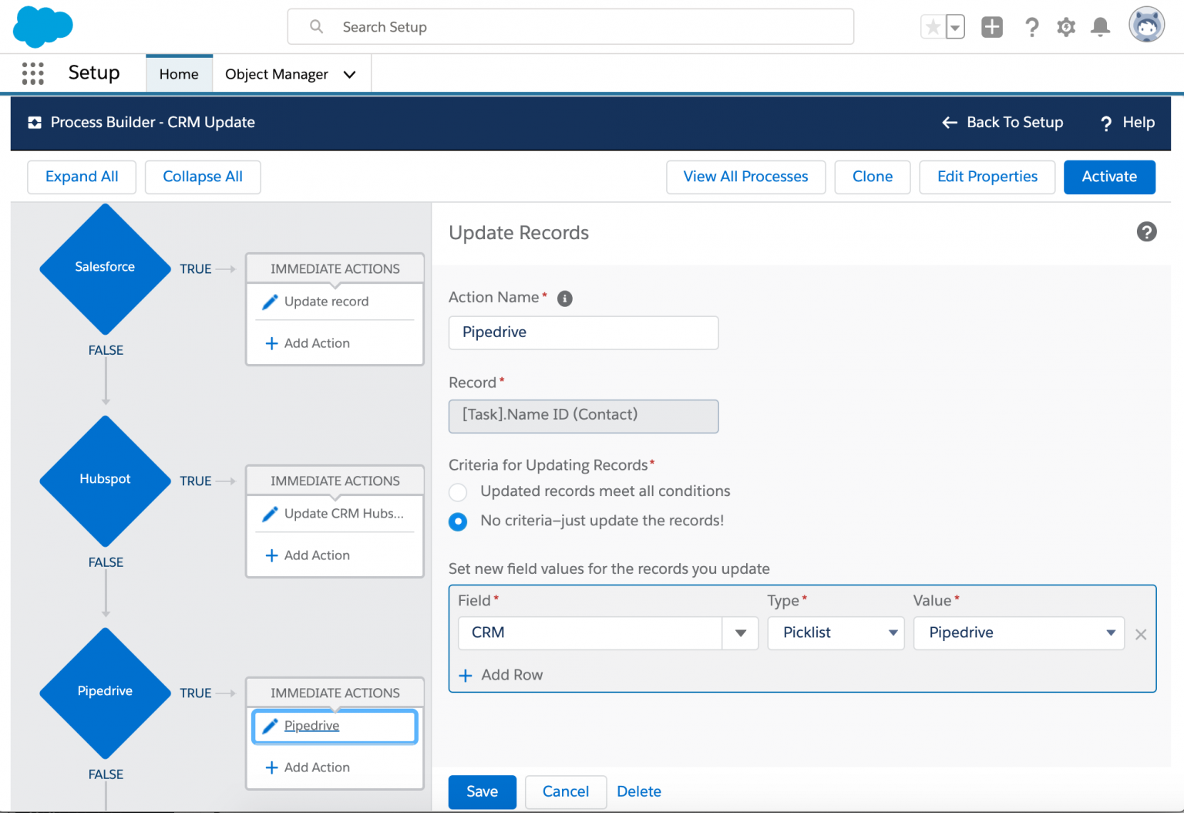Viewport: 1184px width, 813px height.
Task: Save the Update Records action
Action: (482, 792)
